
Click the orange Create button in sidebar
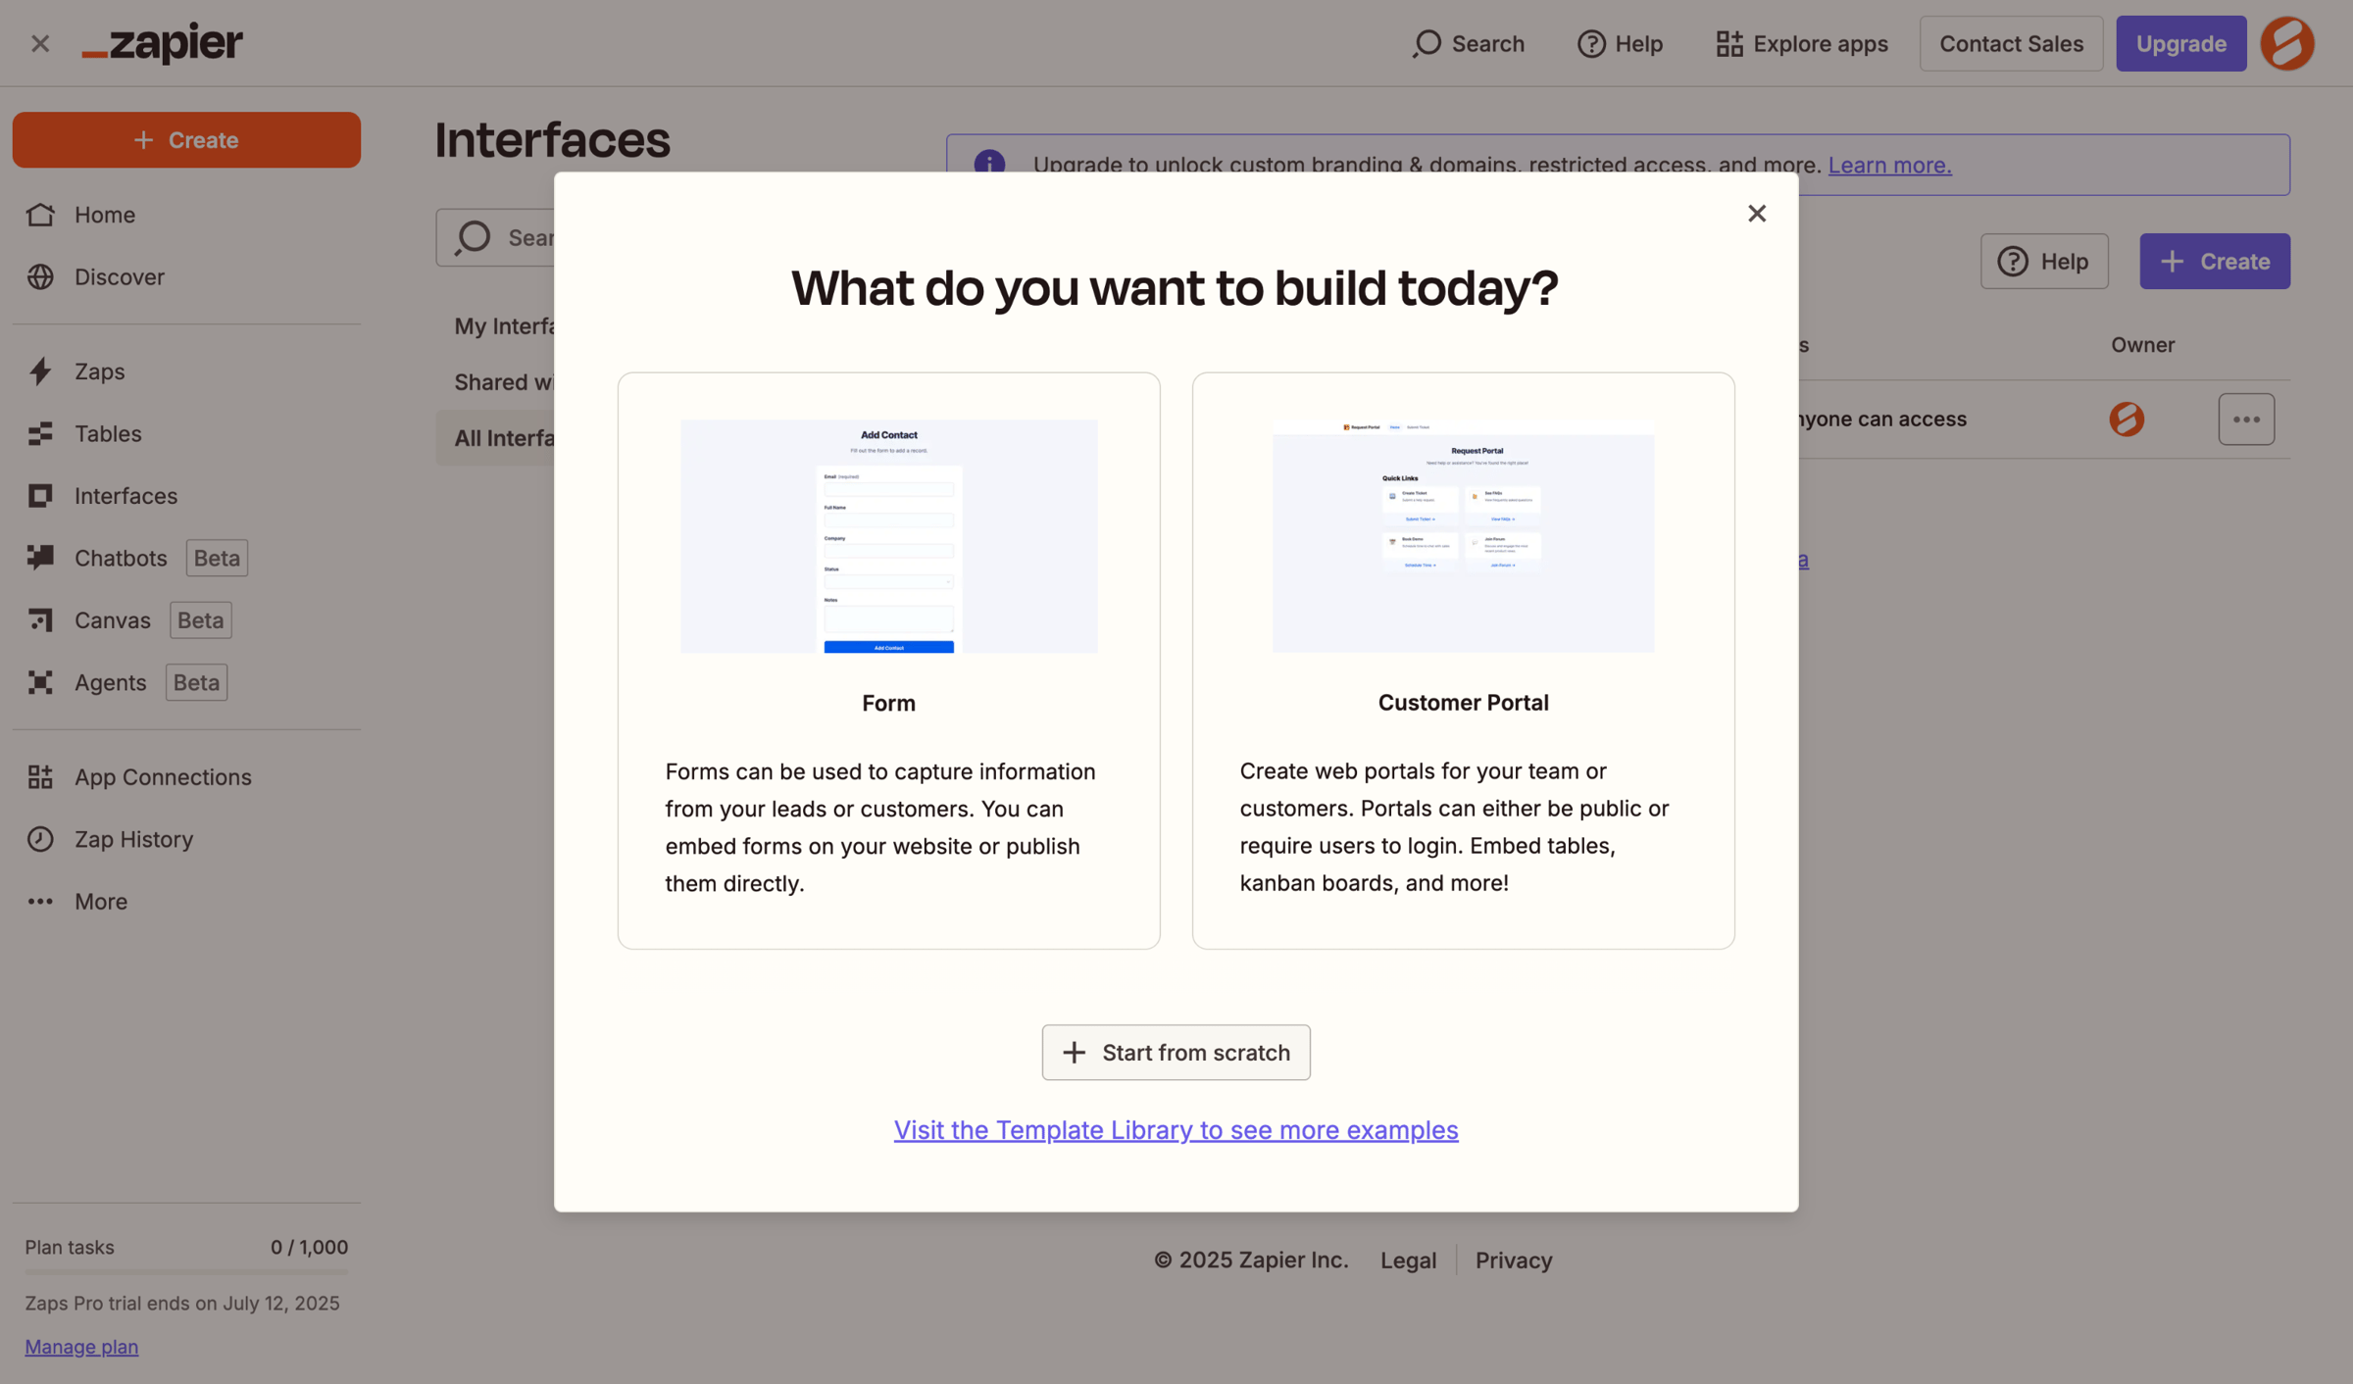point(186,139)
